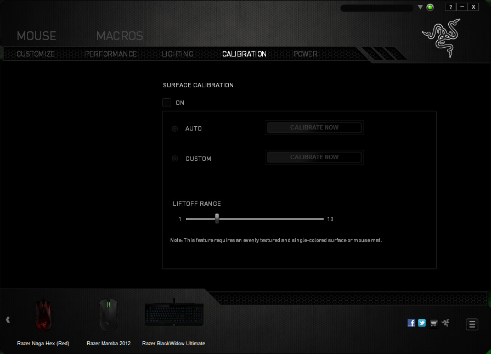Enable the Surface Calibration ON checkbox
This screenshot has height=354, width=491.
[167, 103]
